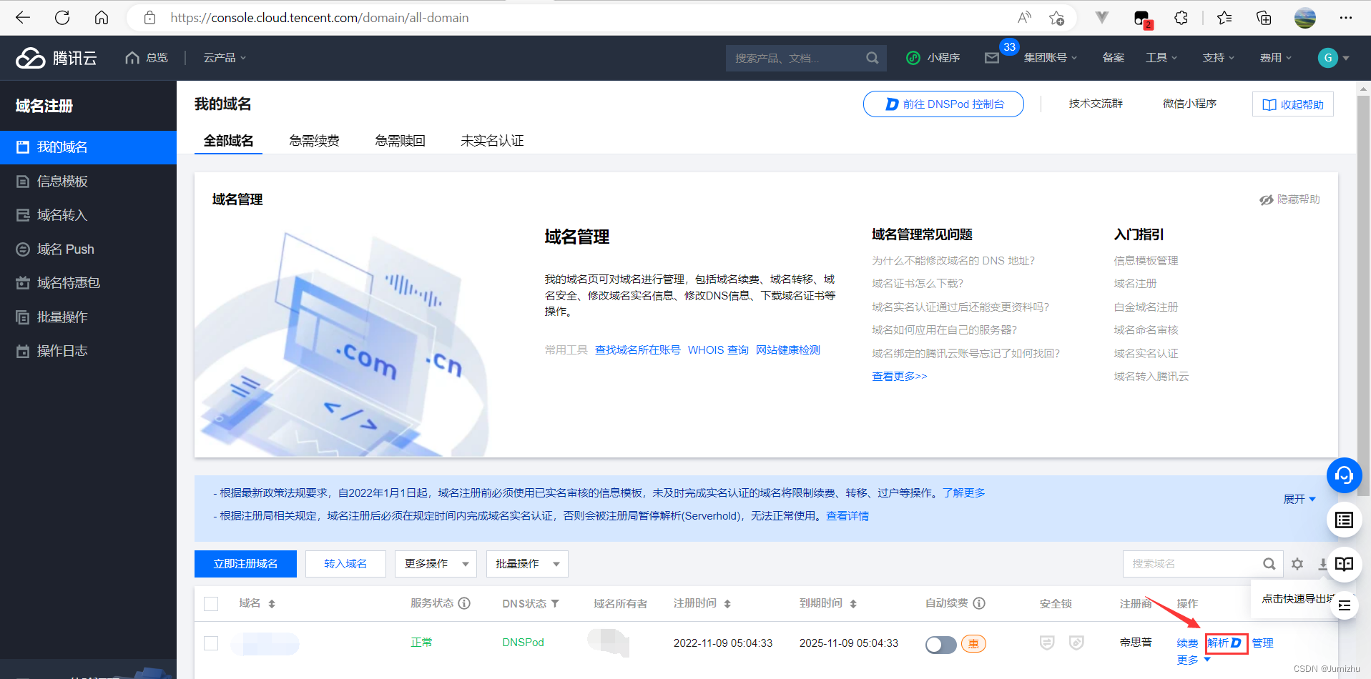
Task: Click the 立即注册域名 button
Action: [x=245, y=564]
